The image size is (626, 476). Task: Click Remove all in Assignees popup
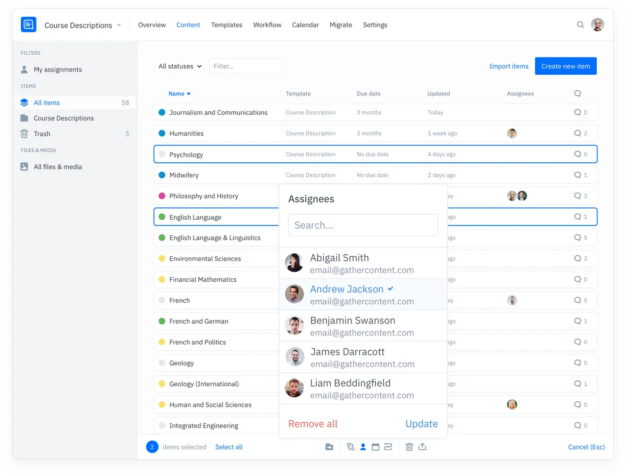pos(313,424)
